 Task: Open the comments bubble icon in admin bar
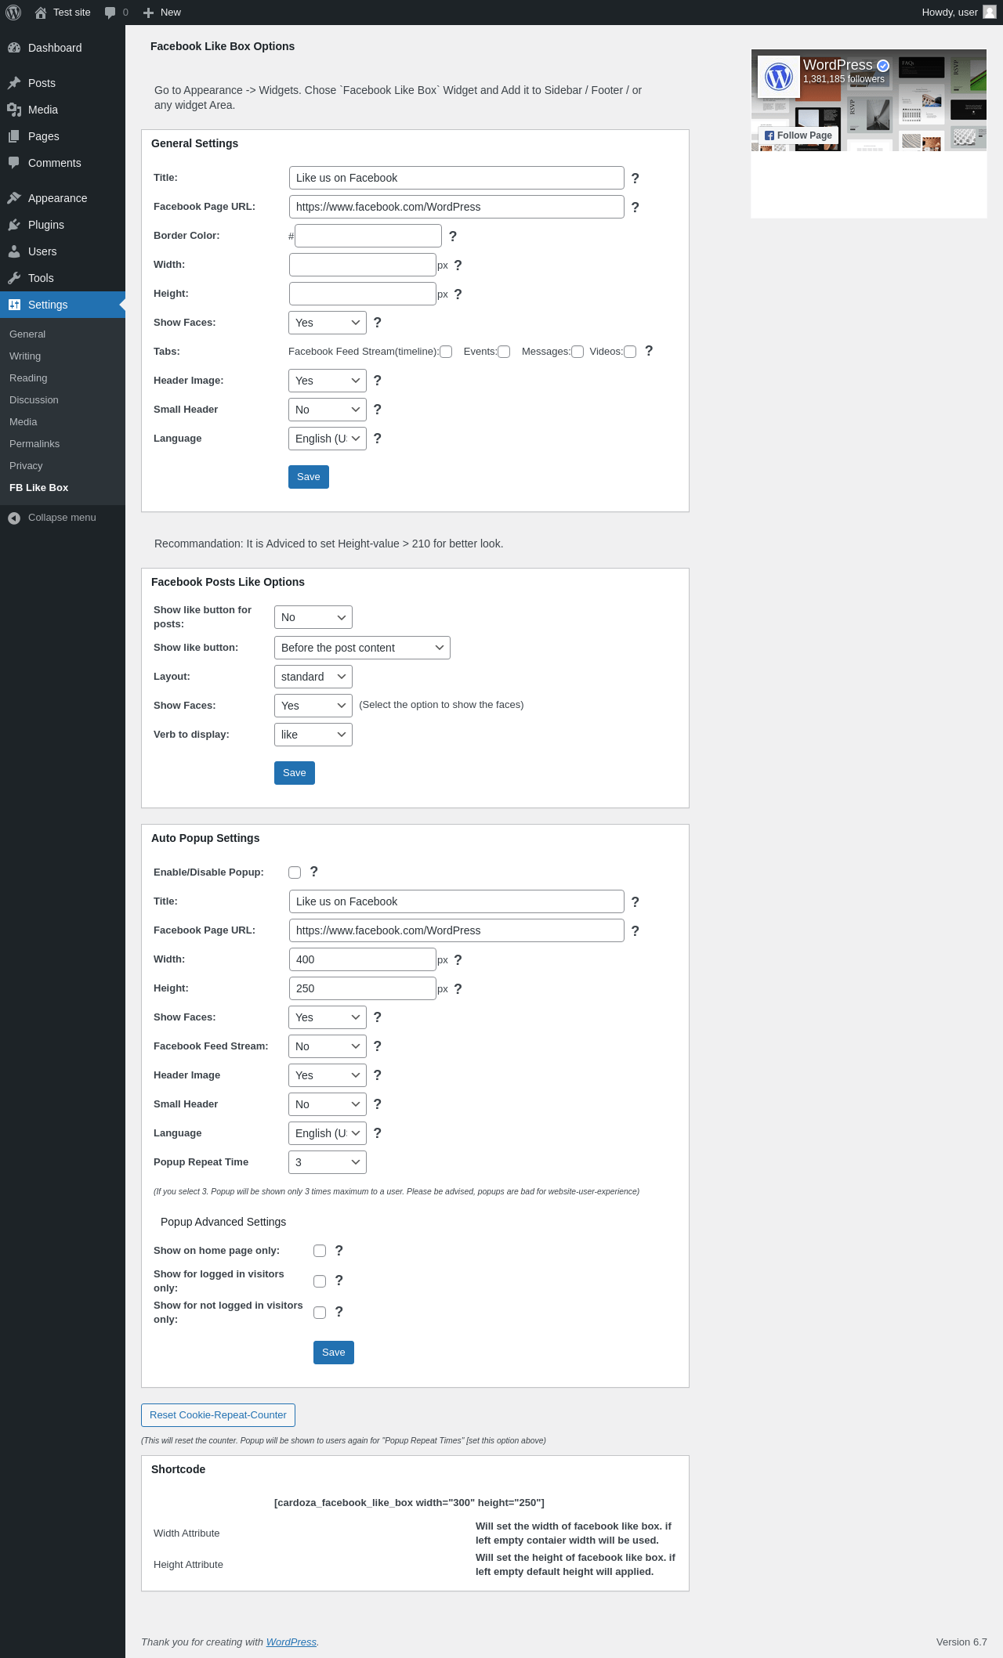(110, 13)
